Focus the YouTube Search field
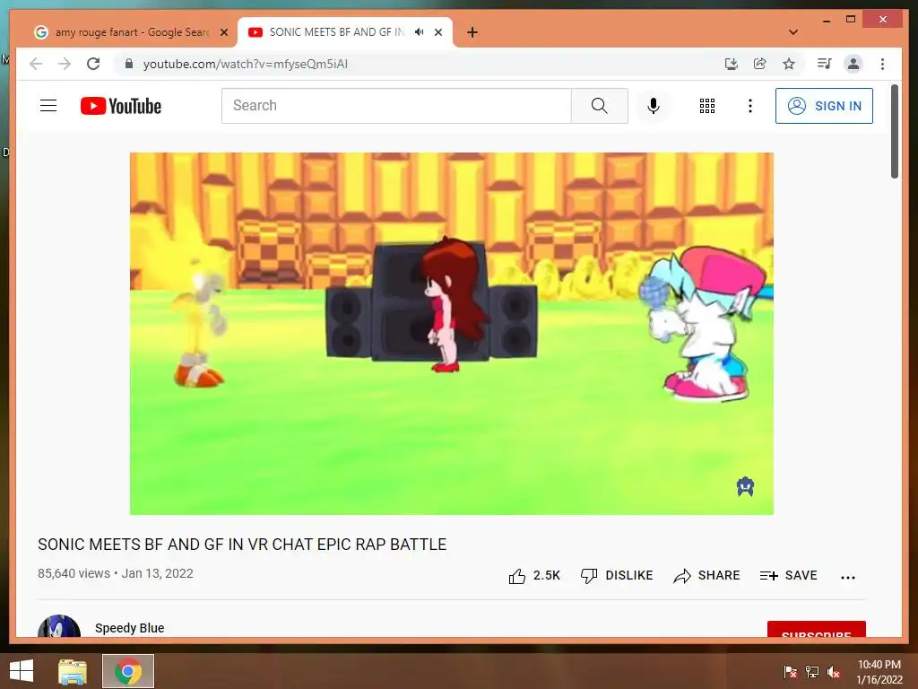The image size is (918, 689). (x=396, y=106)
